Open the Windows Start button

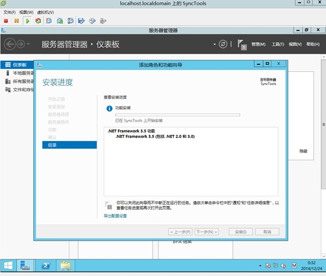point(8,265)
